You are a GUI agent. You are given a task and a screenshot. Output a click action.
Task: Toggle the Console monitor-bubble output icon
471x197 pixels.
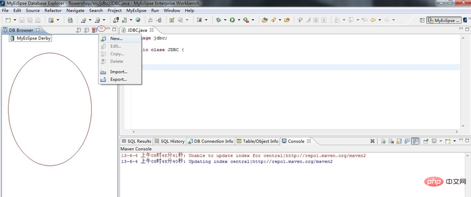coord(407,141)
